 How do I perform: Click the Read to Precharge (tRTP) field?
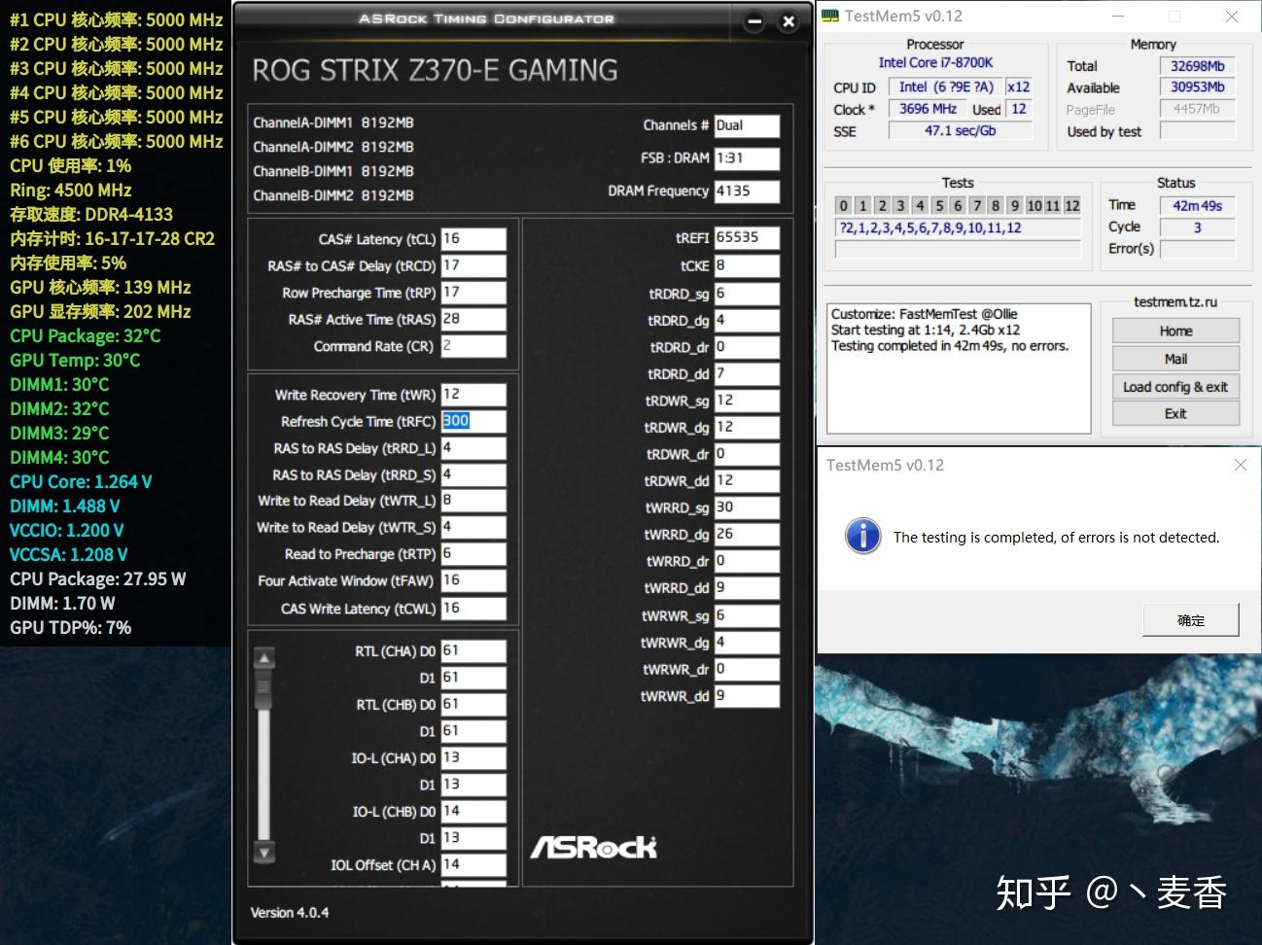[473, 554]
